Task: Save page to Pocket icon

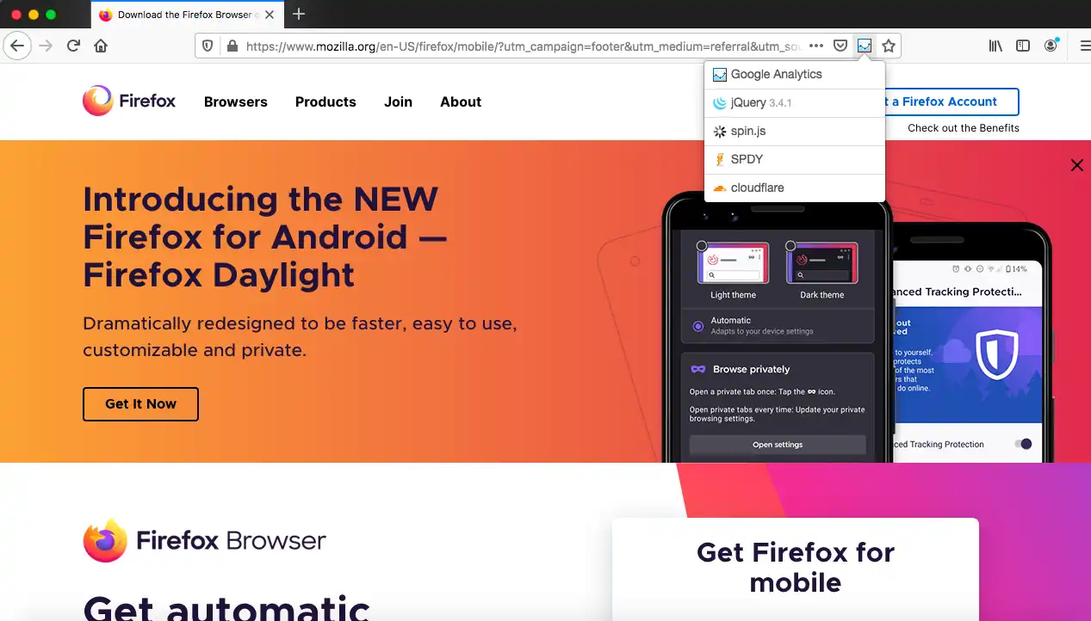Action: click(840, 46)
